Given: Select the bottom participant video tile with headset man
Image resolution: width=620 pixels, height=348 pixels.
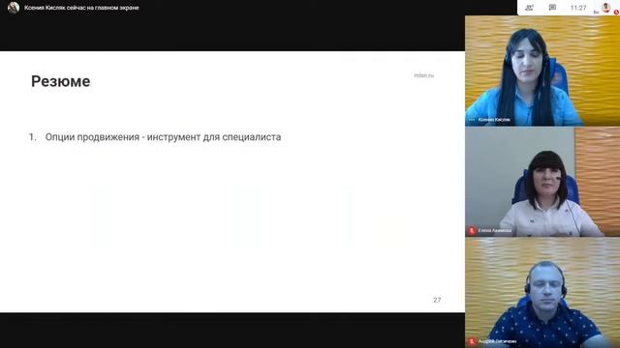Looking at the screenshot, I should pyautogui.click(x=542, y=293).
